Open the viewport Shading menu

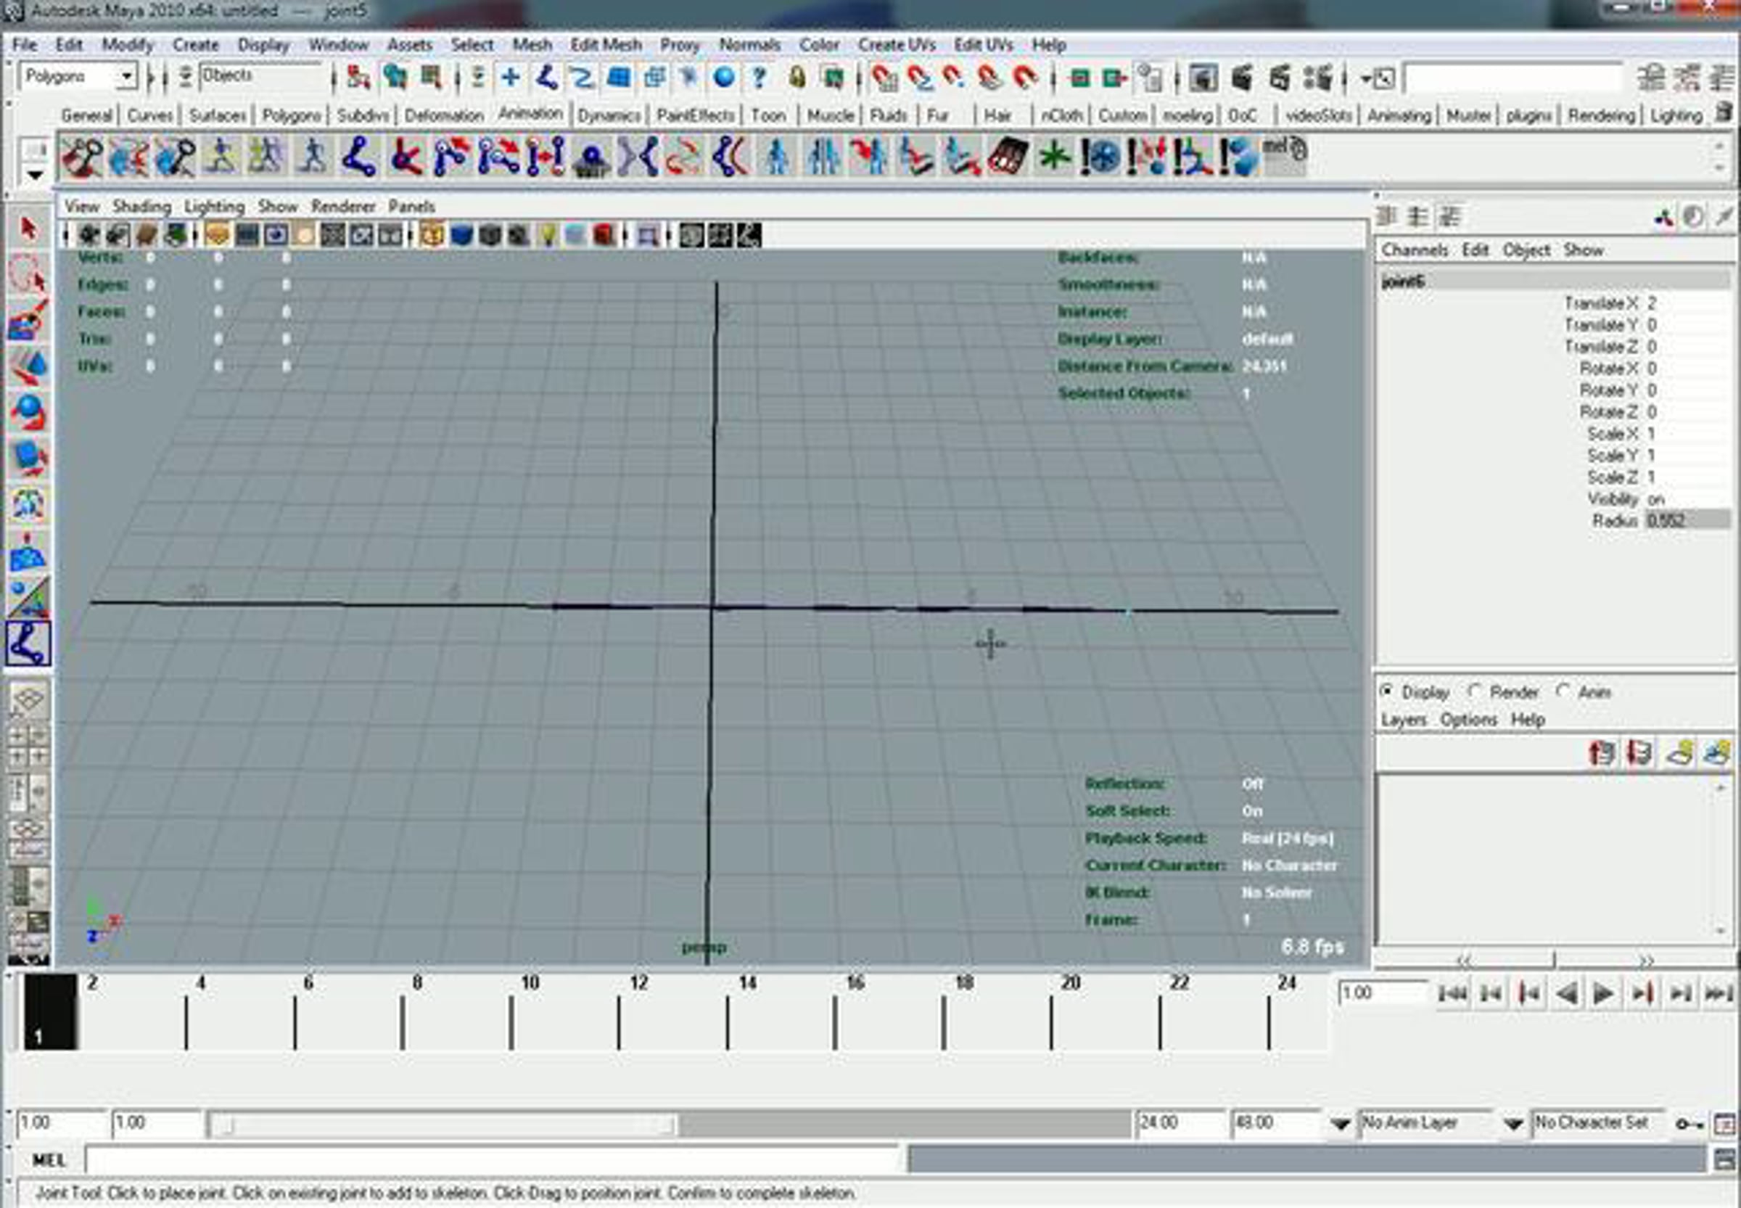[x=141, y=206]
